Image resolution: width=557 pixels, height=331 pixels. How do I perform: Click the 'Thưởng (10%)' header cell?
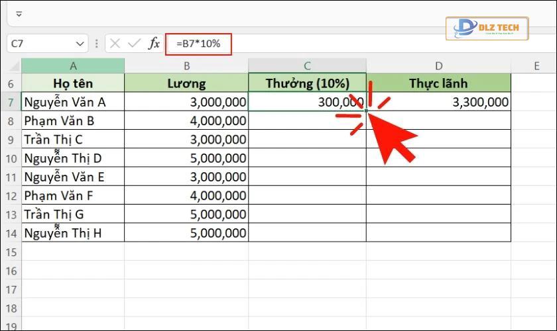(307, 83)
